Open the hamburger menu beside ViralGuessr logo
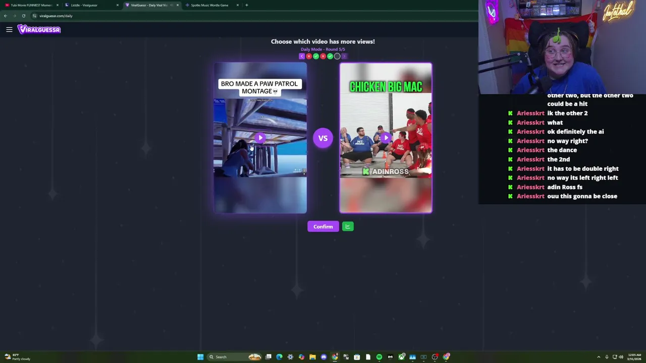This screenshot has height=363, width=646. tap(9, 30)
